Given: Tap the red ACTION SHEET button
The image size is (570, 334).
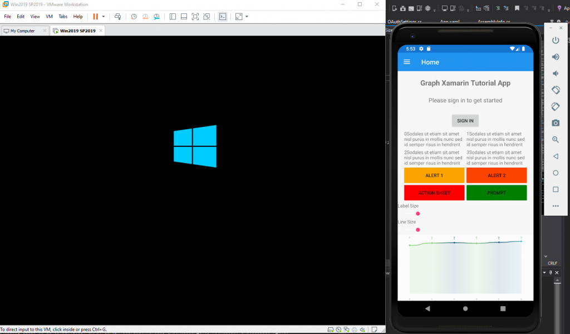Looking at the screenshot, I should coord(434,193).
